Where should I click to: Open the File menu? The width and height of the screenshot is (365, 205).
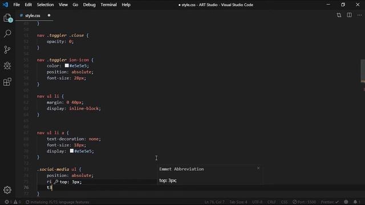coord(17,5)
